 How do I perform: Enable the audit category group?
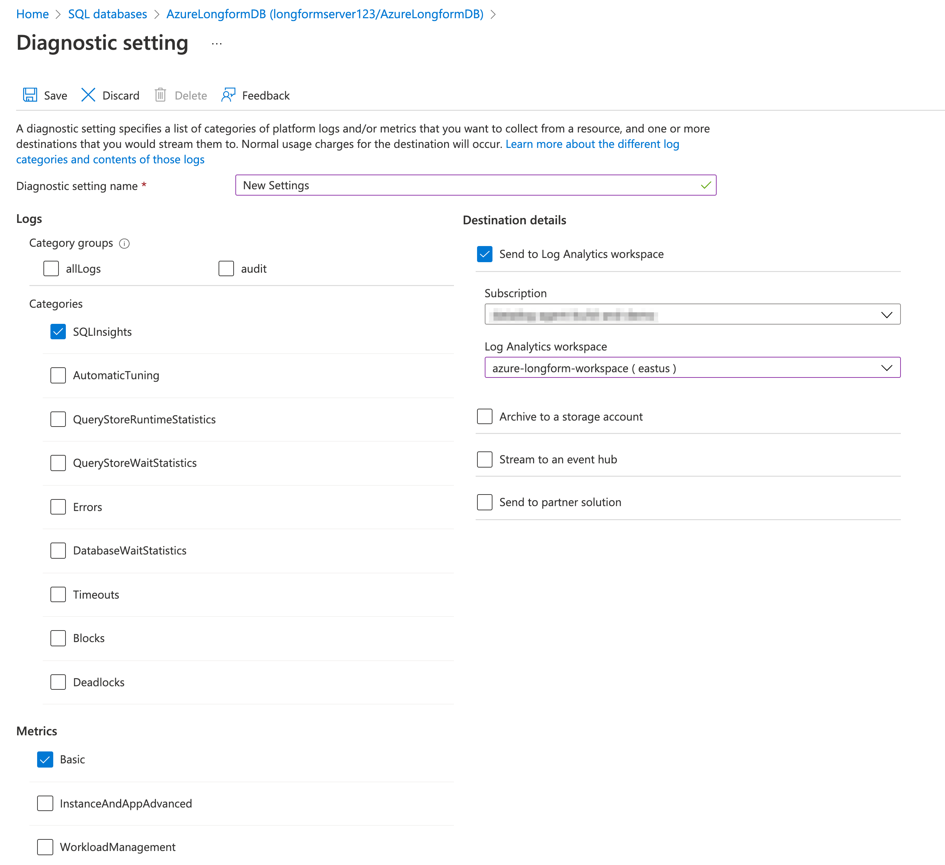226,268
